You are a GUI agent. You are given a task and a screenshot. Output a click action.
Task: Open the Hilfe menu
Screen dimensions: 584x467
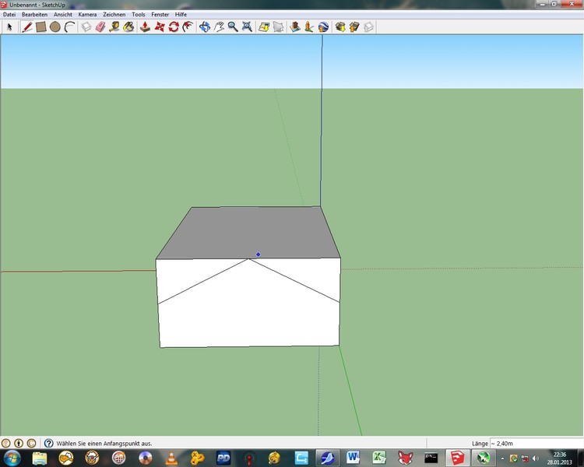pyautogui.click(x=181, y=15)
